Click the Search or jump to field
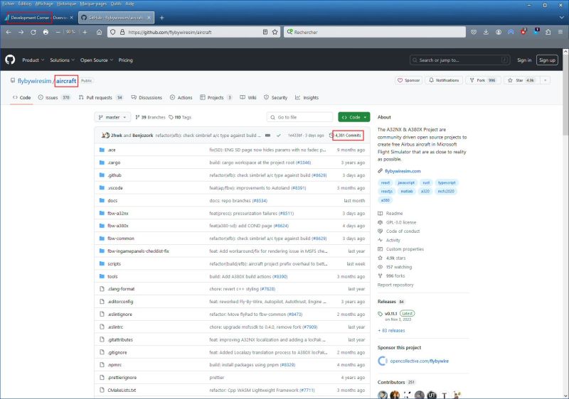569x399 pixels. [459, 60]
